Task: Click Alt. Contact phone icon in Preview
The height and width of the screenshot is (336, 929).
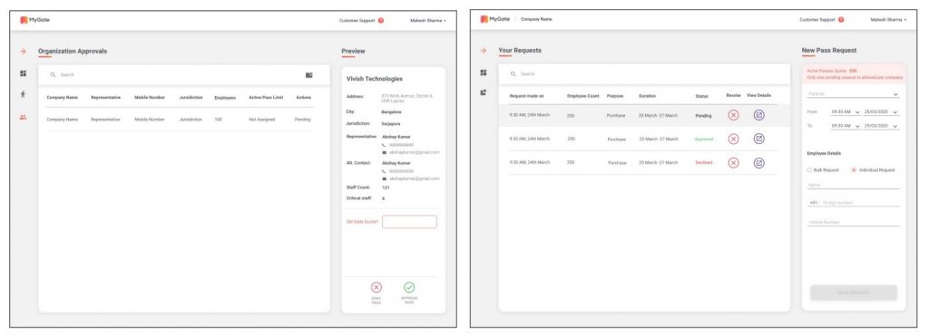Action: pyautogui.click(x=384, y=171)
